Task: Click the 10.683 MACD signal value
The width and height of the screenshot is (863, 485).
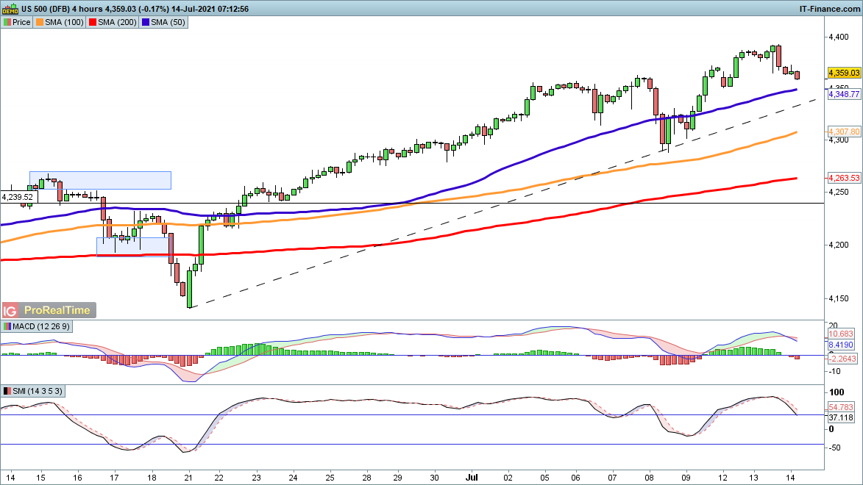Action: point(841,334)
